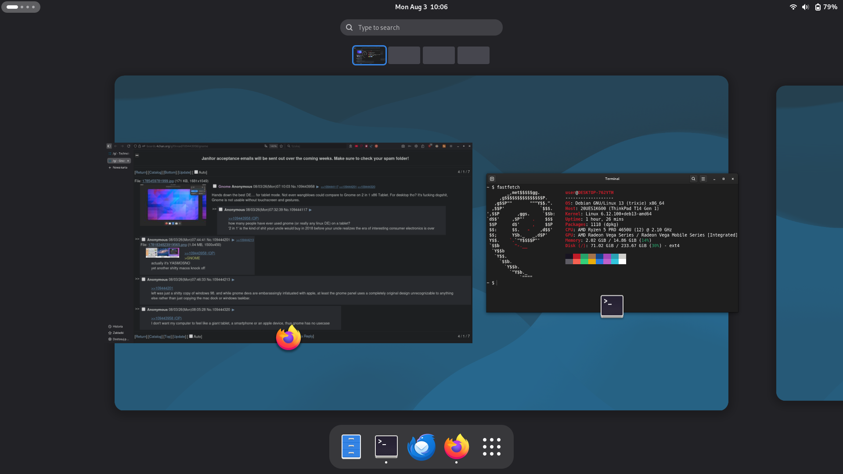This screenshot has height=474, width=843.
Task: Toggle the top Auto update checkbox
Action: tap(196, 172)
